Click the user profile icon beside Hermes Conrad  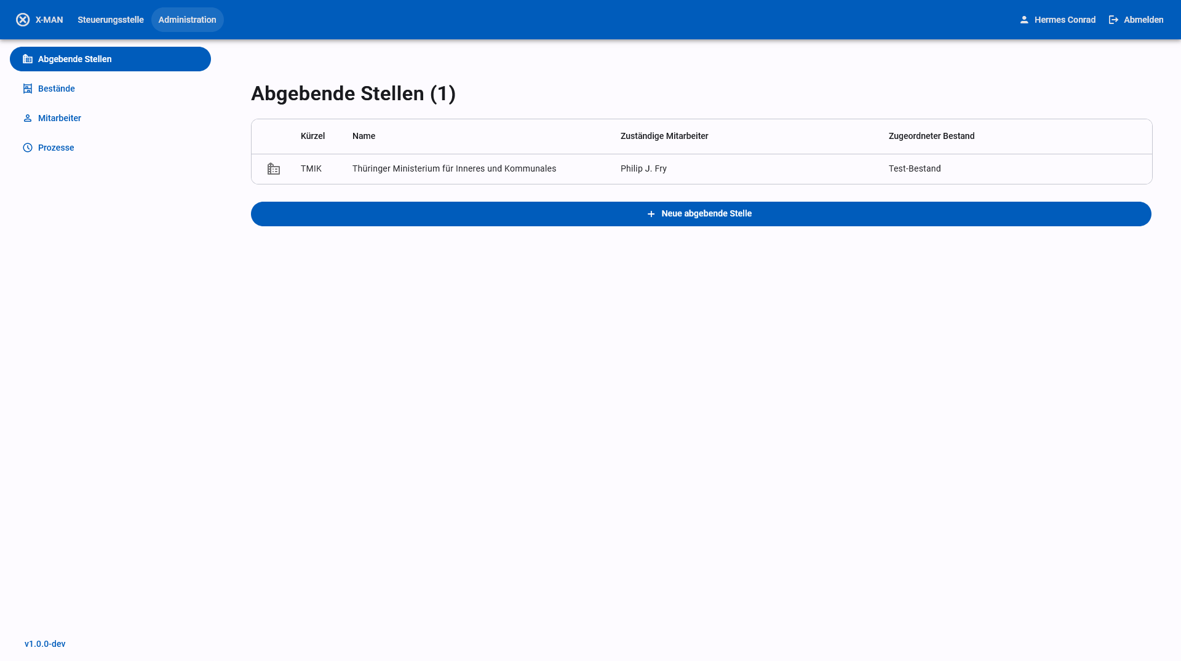[1024, 20]
